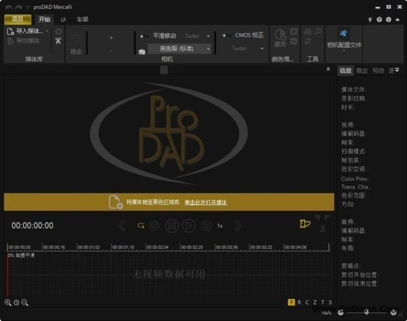Zoom out on the timeline

(25, 302)
